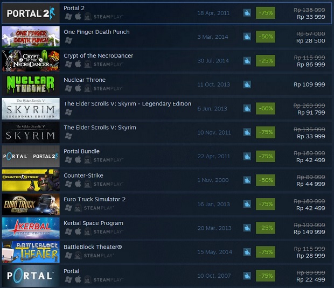This screenshot has width=334, height=288.
Task: Click the thumbs-up review icon for Portal 2
Action: (x=247, y=13)
